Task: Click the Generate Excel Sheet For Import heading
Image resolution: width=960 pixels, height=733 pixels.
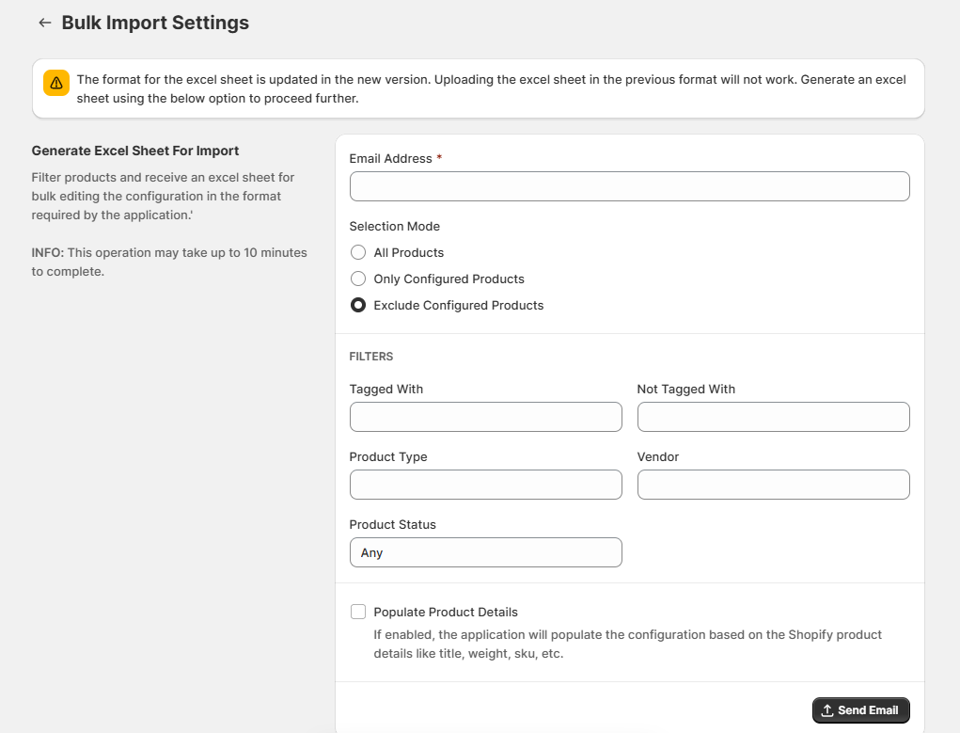Action: click(x=135, y=151)
